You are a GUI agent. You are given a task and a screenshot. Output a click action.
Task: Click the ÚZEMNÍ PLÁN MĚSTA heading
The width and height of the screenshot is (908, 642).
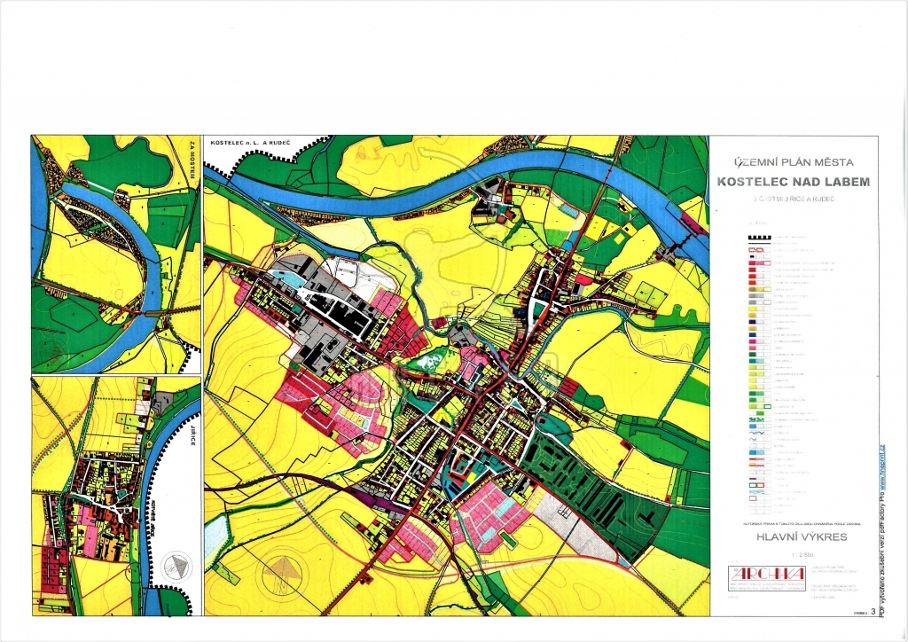tap(793, 161)
